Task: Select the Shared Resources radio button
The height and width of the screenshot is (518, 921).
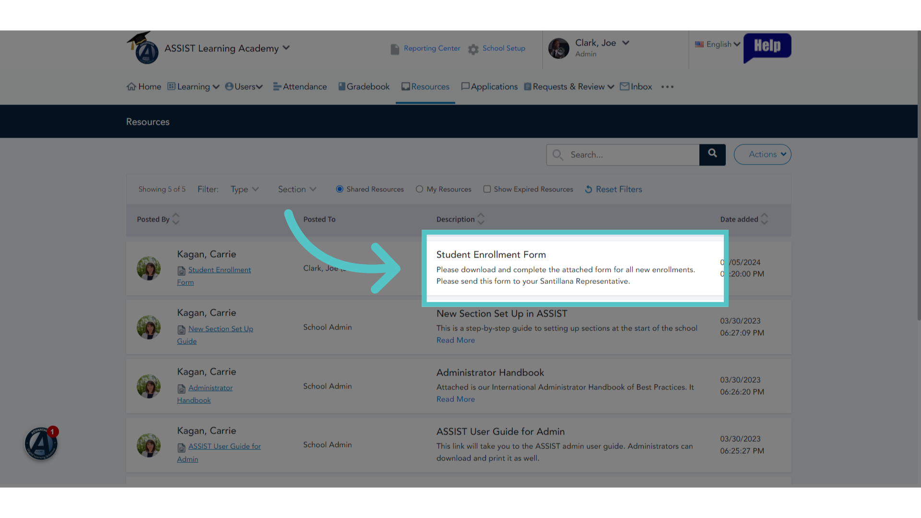Action: point(340,189)
